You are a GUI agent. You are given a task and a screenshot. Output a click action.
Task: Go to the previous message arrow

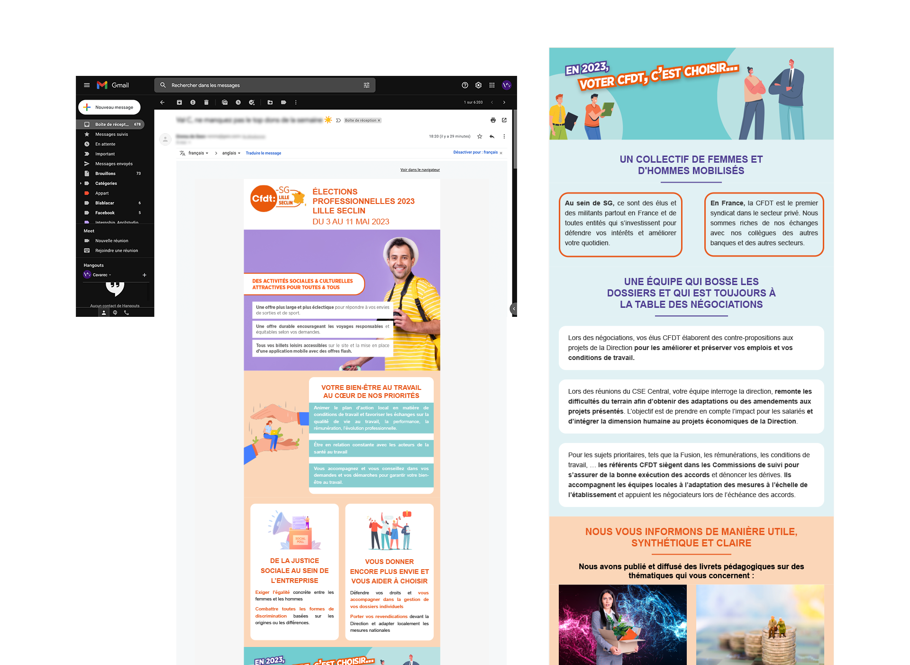point(492,102)
